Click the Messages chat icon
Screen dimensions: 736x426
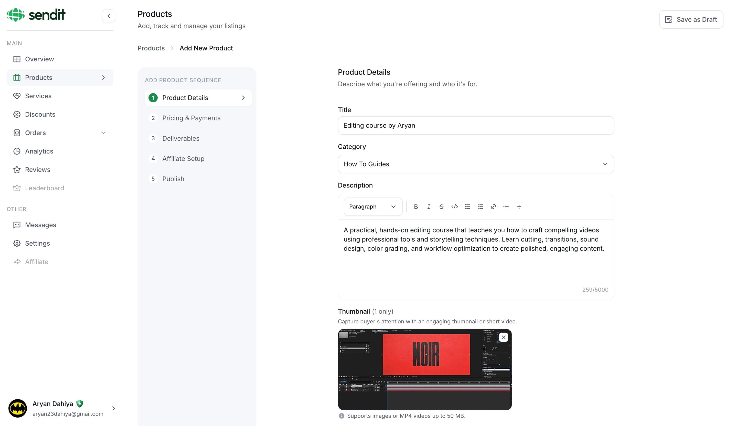[17, 225]
